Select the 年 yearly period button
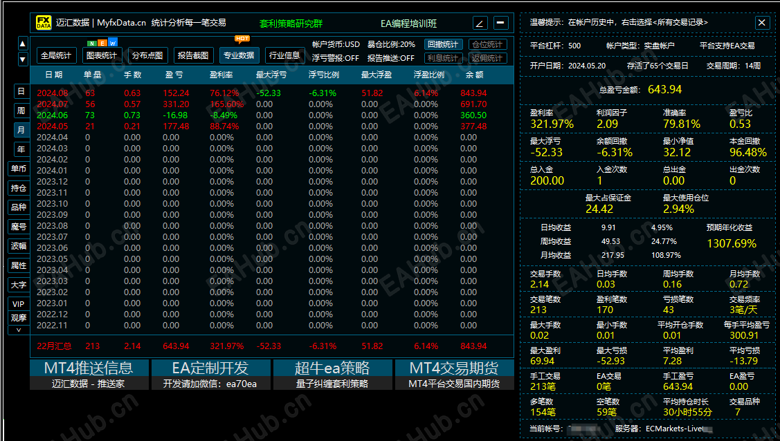 pos(21,149)
